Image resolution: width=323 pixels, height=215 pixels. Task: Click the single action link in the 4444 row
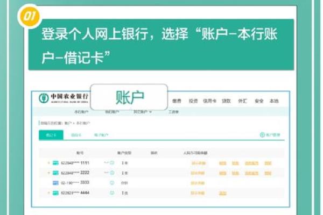coord(222,193)
